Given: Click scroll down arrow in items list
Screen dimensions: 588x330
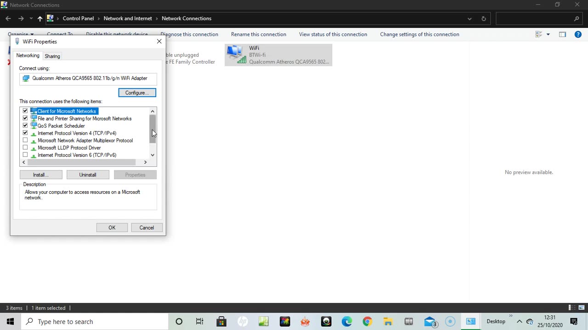Looking at the screenshot, I should [153, 155].
